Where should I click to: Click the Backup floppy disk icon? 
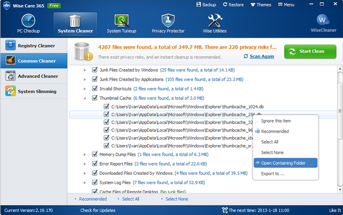[198, 4]
